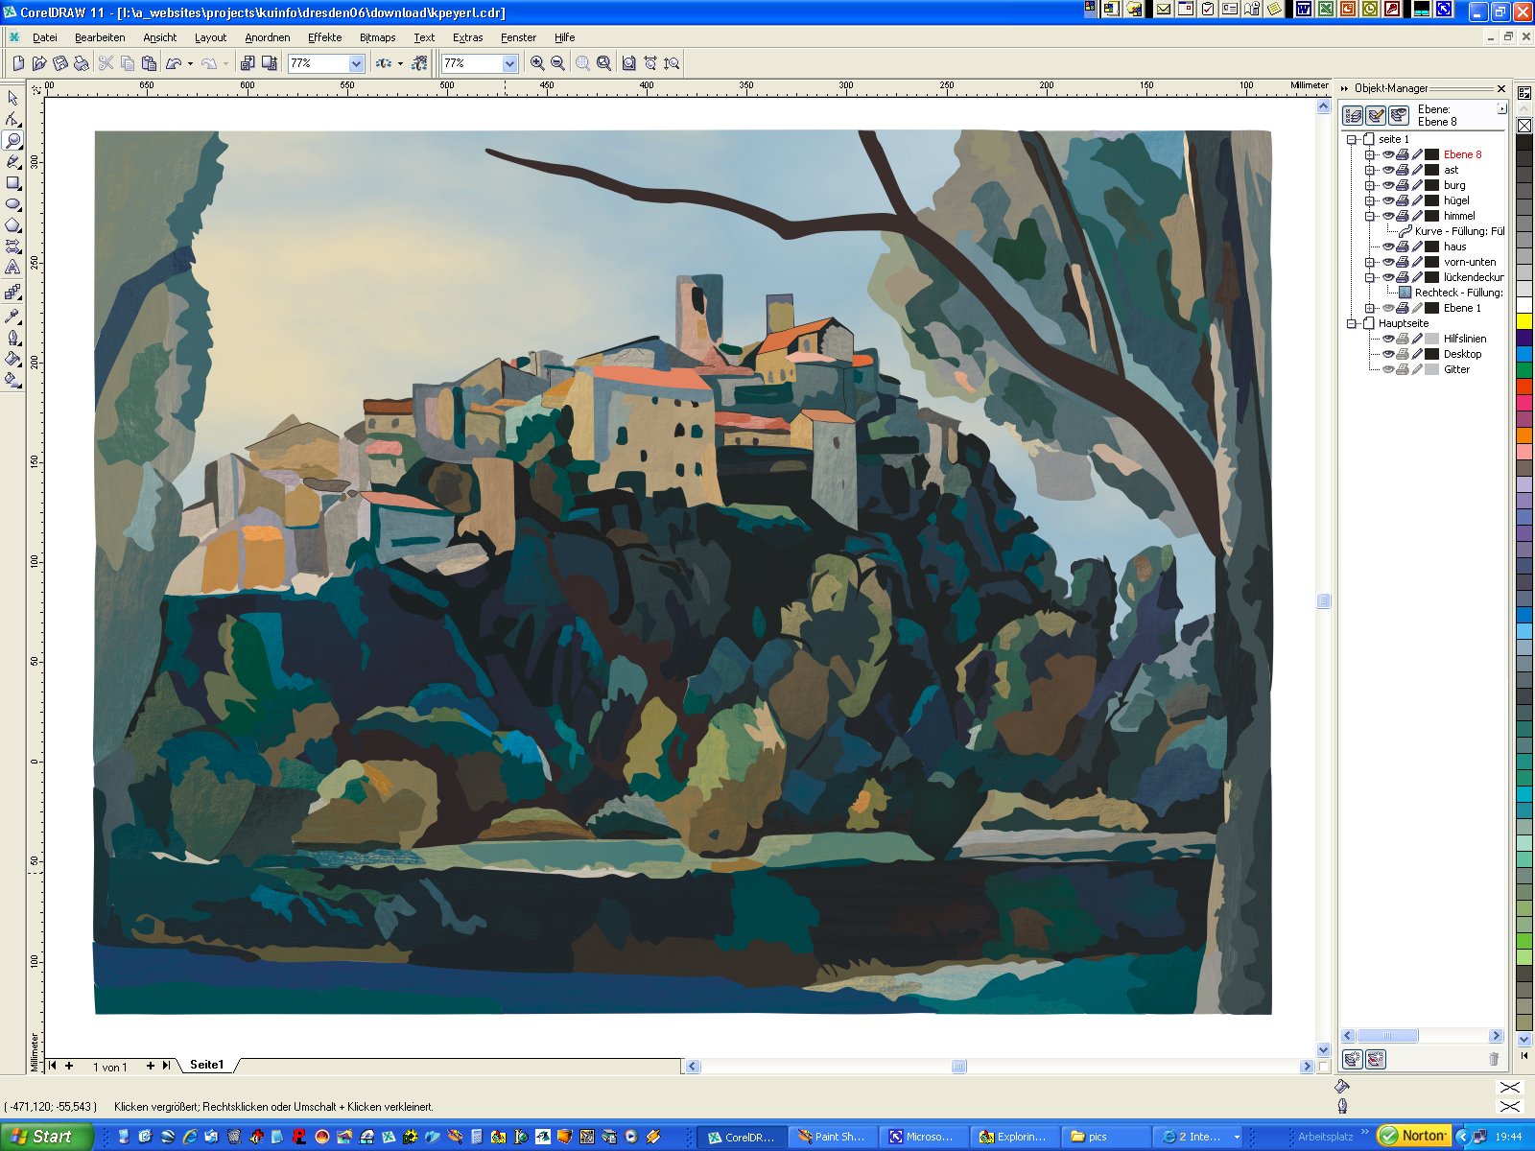Click the yellow color swatch in palette
The height and width of the screenshot is (1151, 1535).
[x=1524, y=321]
